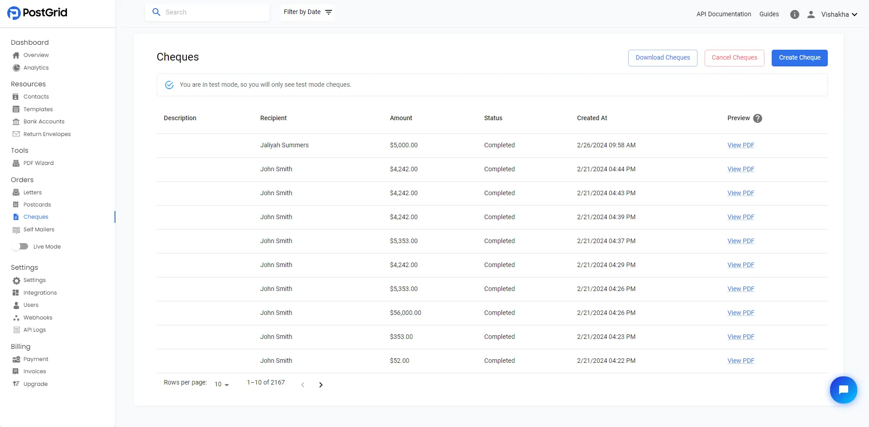Open the Self Mailers section
This screenshot has width=869, height=427.
[39, 229]
